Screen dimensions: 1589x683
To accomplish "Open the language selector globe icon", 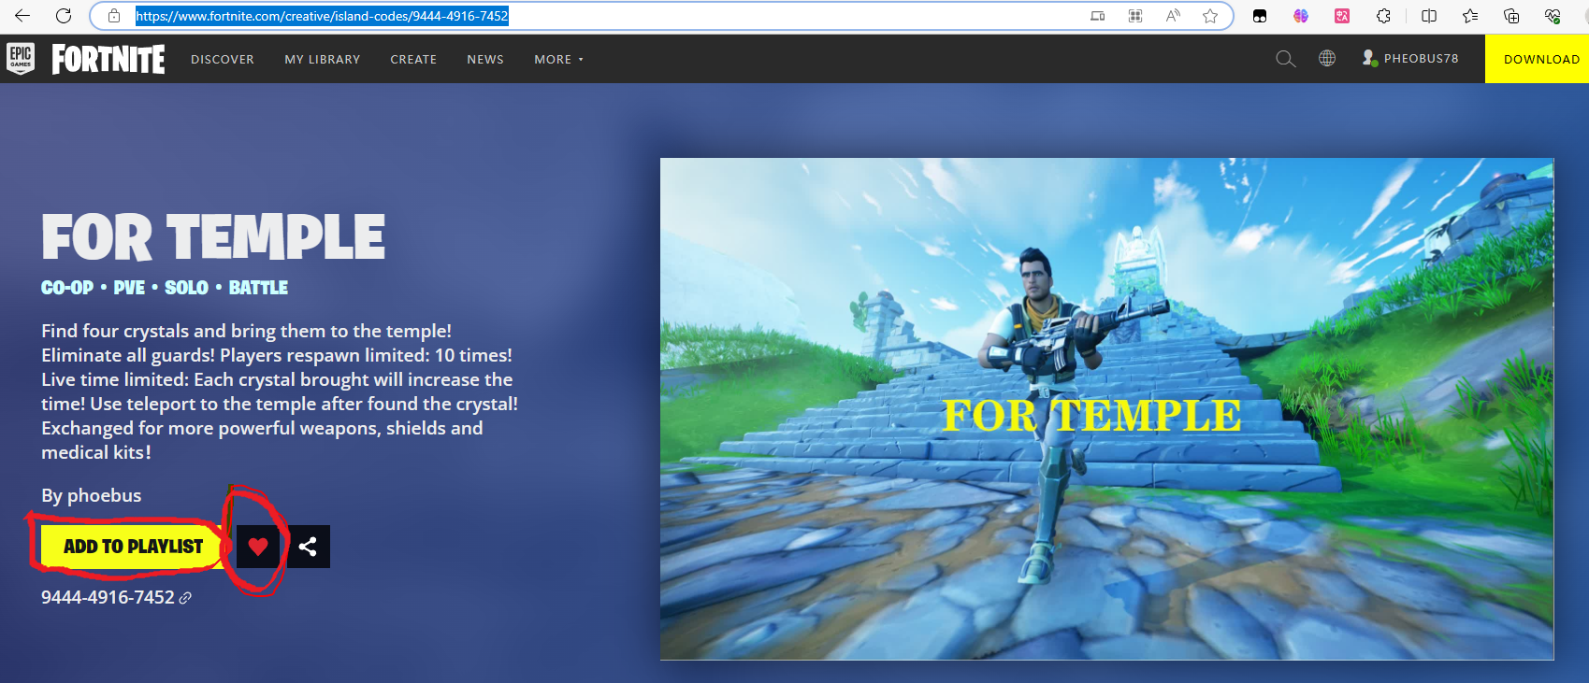I will pos(1327,58).
